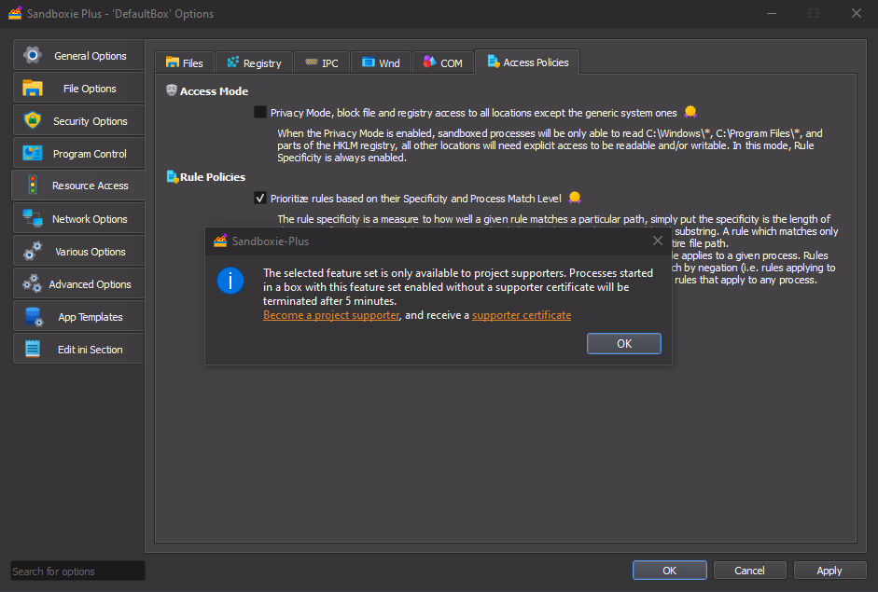The height and width of the screenshot is (592, 878).
Task: Click the Access Mode mask icon
Action: click(172, 90)
